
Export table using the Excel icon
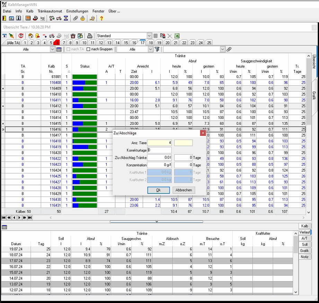coord(177,36)
